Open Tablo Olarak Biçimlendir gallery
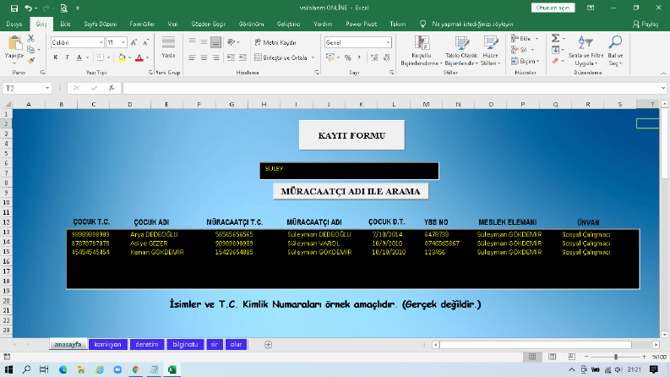This screenshot has height=377, width=670. coord(461,51)
